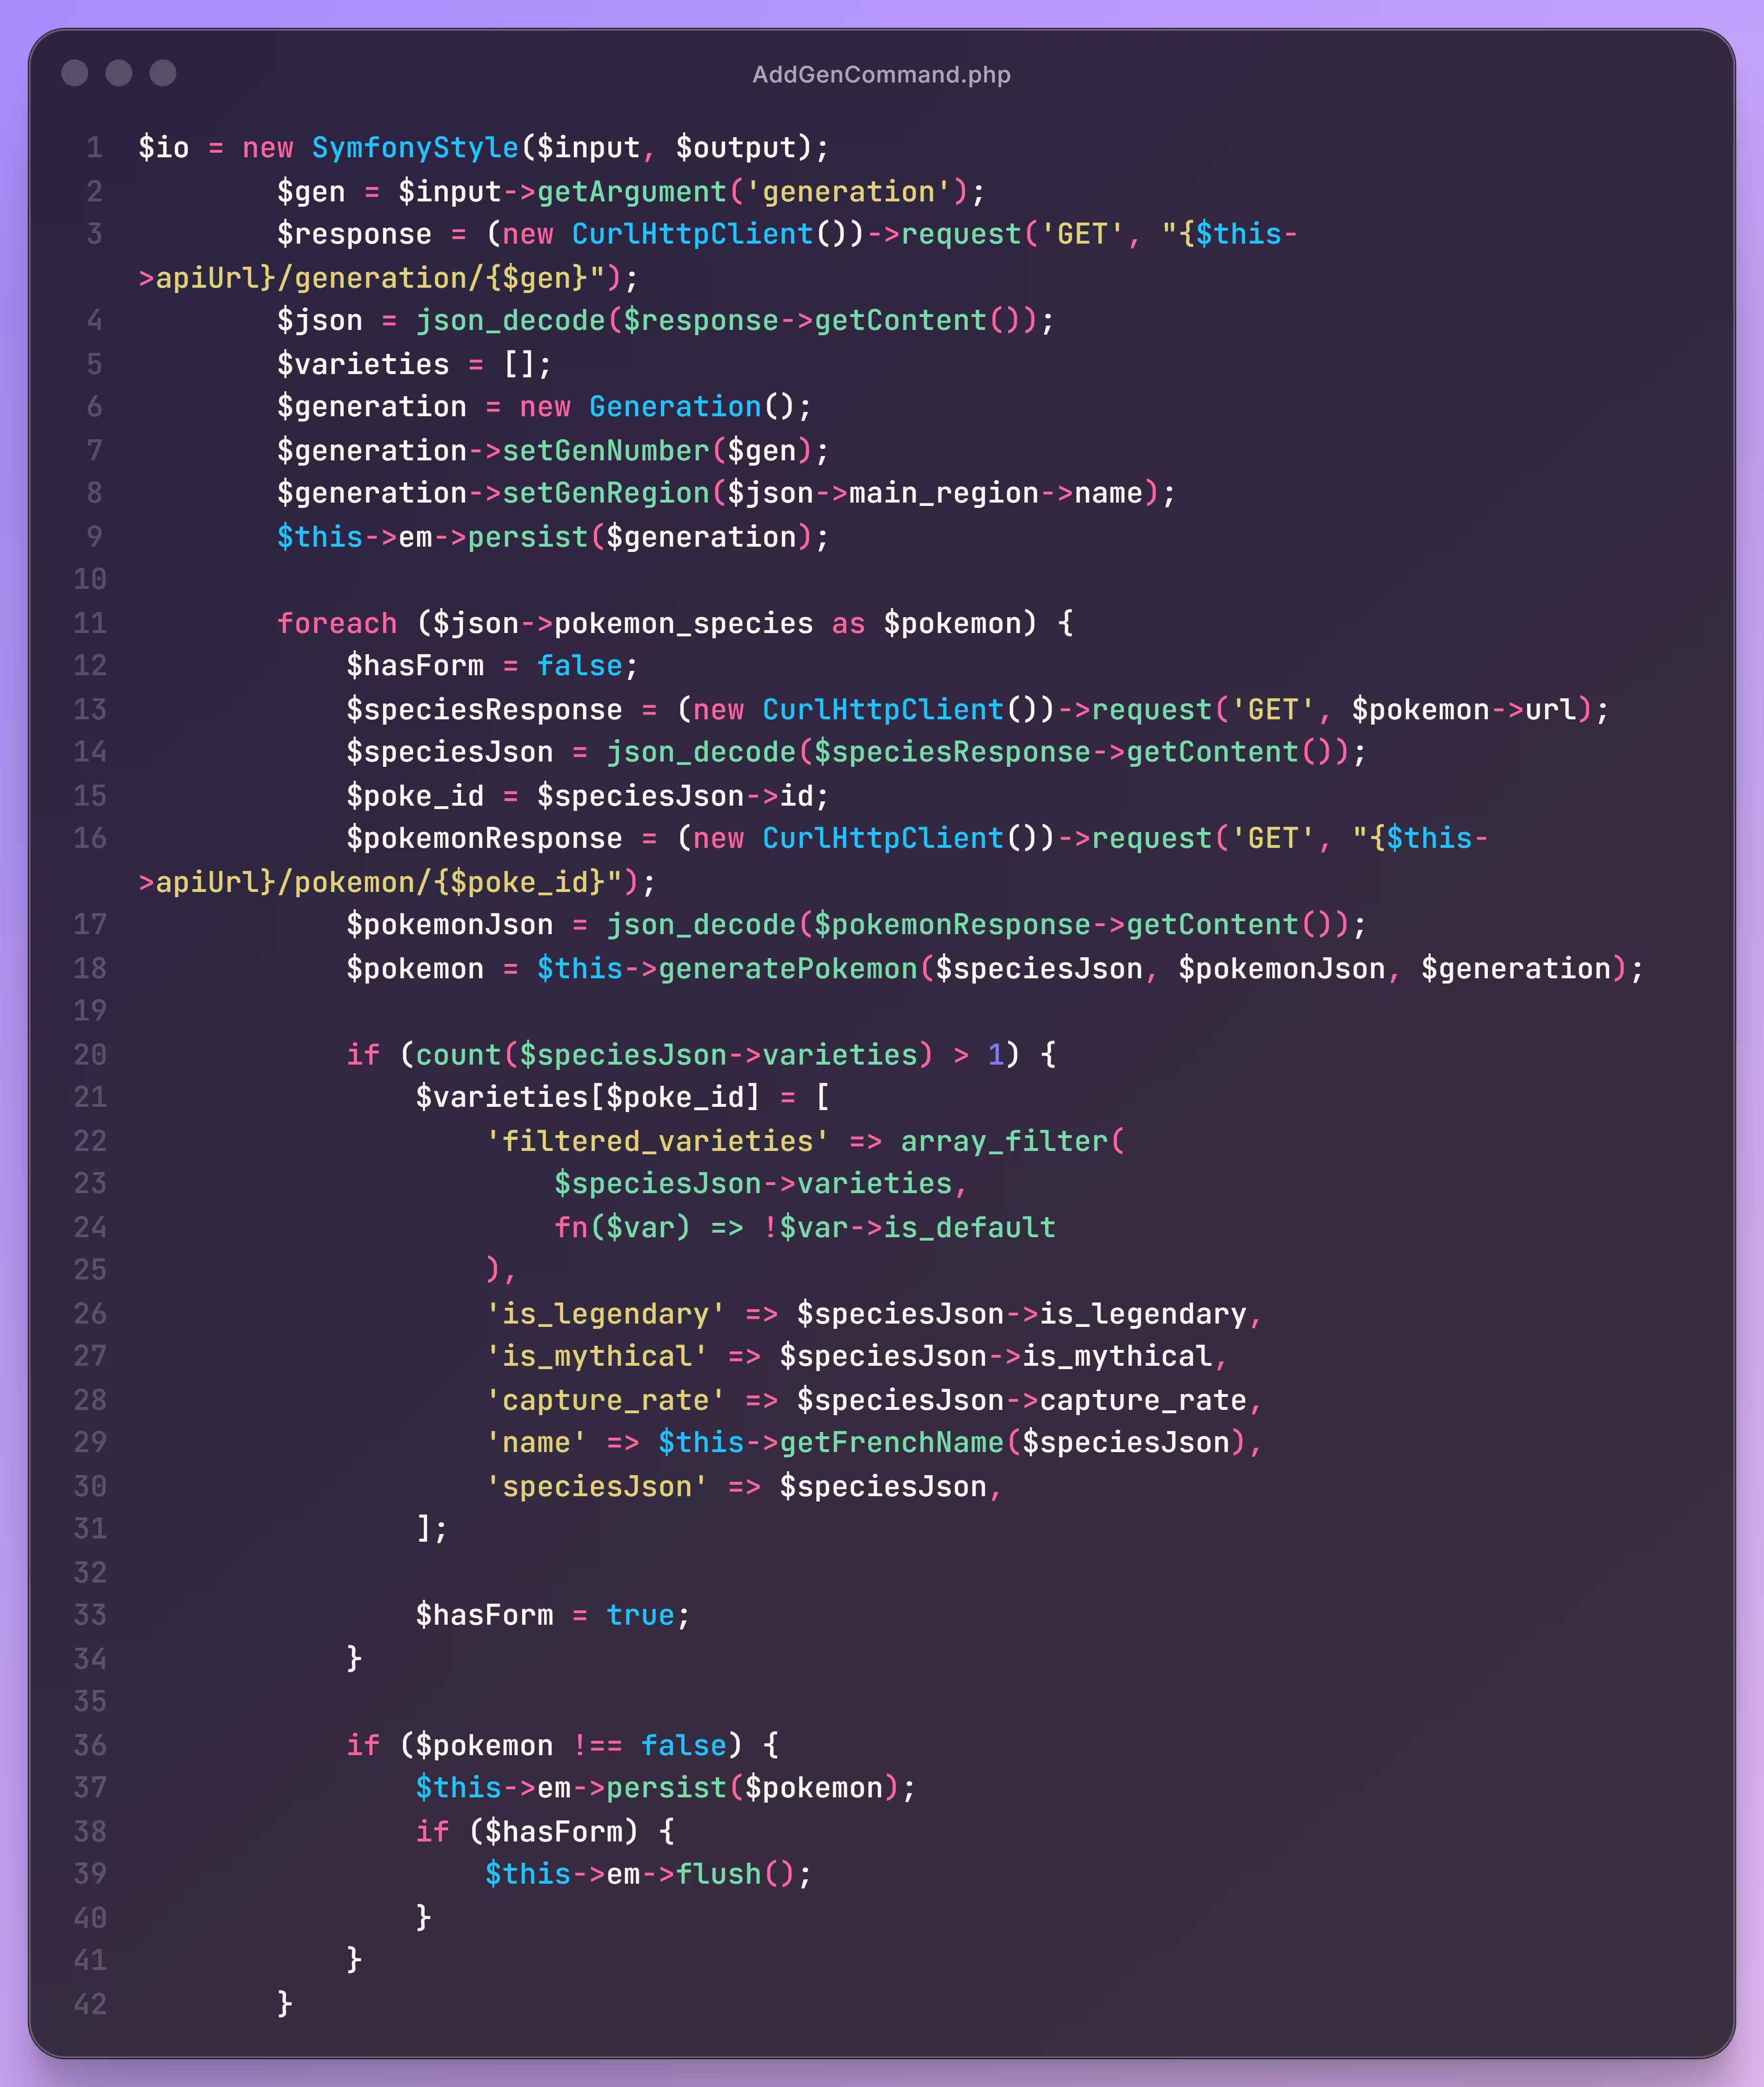
Task: Click the AddGenCommand.php window title
Action: tap(881, 75)
